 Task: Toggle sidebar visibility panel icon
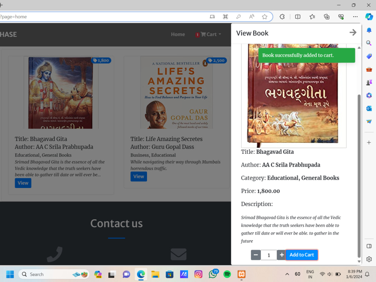tap(369, 246)
